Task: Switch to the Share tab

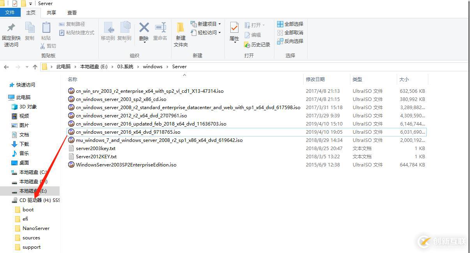Action: [x=51, y=12]
